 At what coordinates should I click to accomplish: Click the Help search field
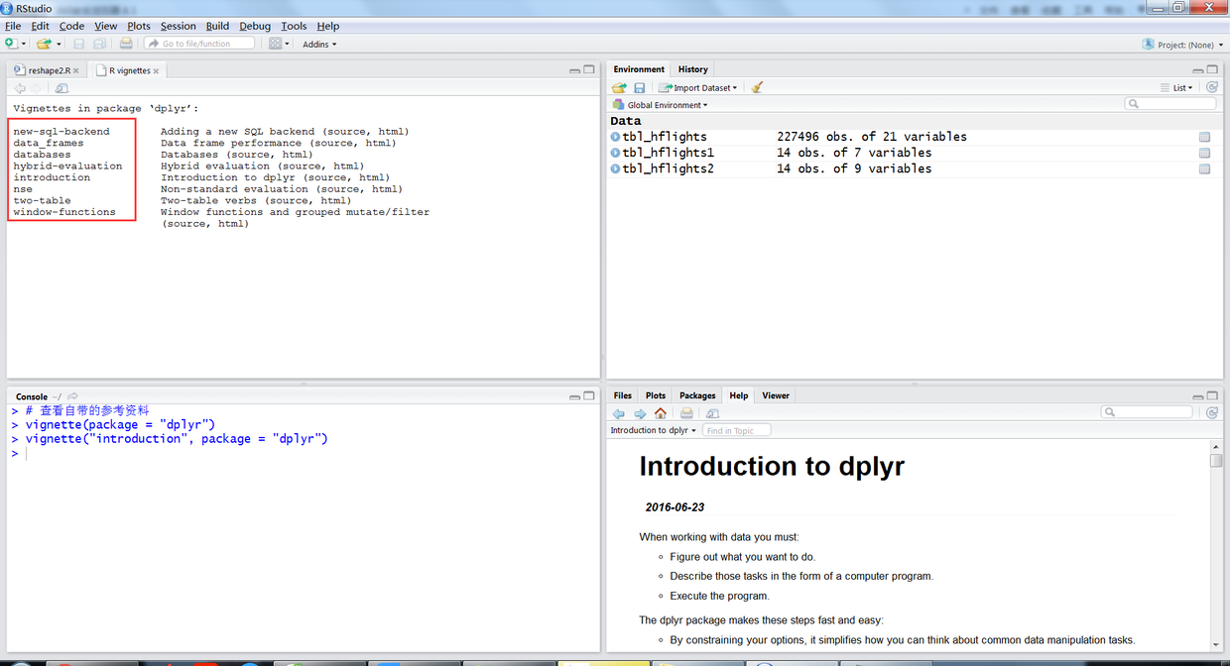click(1147, 412)
